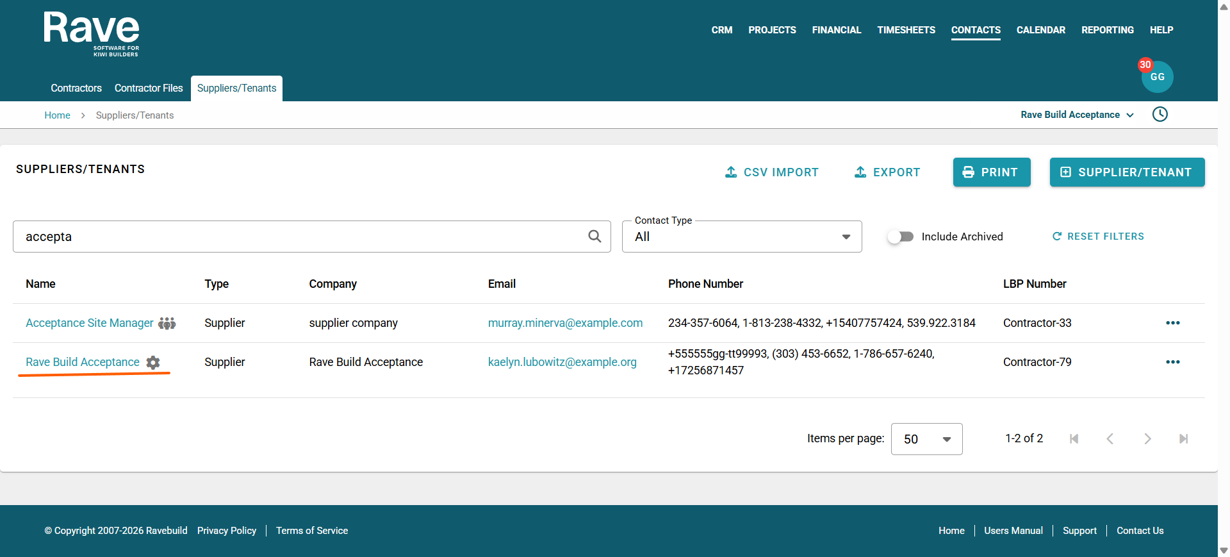Click the Print button
The image size is (1230, 557).
[x=992, y=172]
